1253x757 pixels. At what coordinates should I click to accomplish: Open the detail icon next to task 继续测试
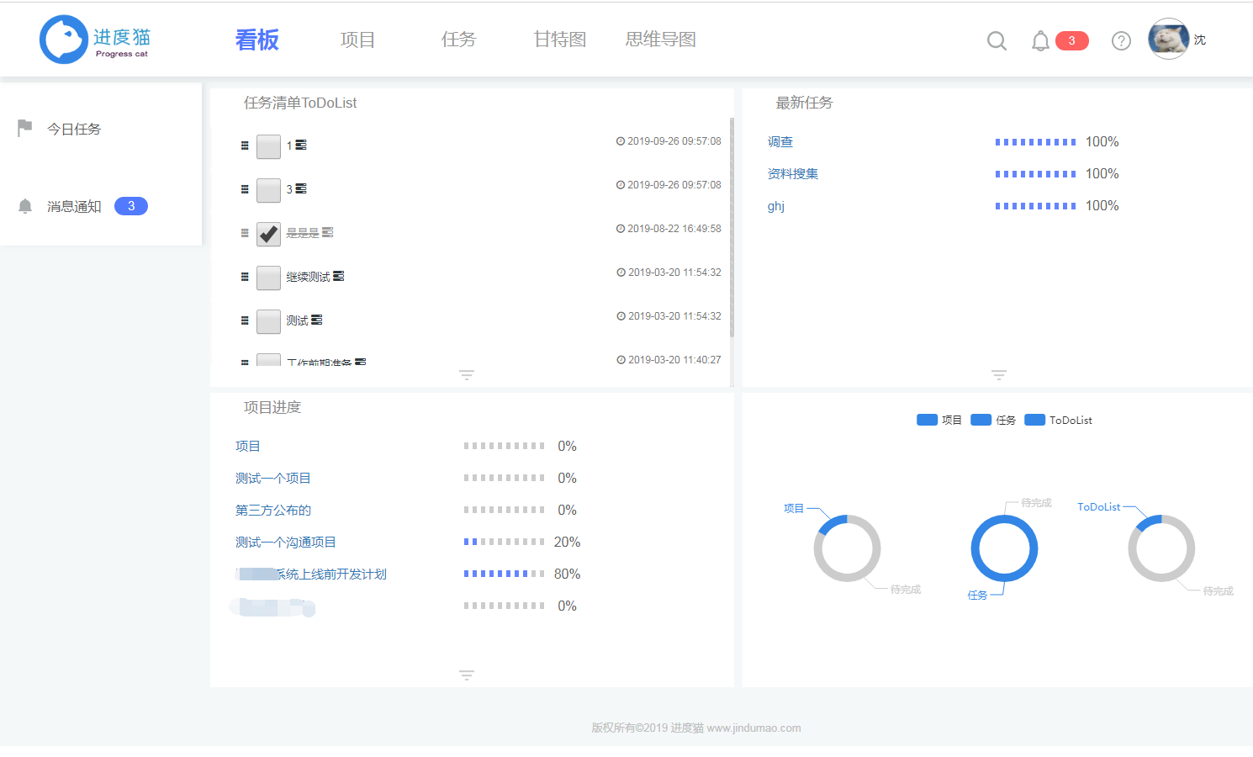340,274
